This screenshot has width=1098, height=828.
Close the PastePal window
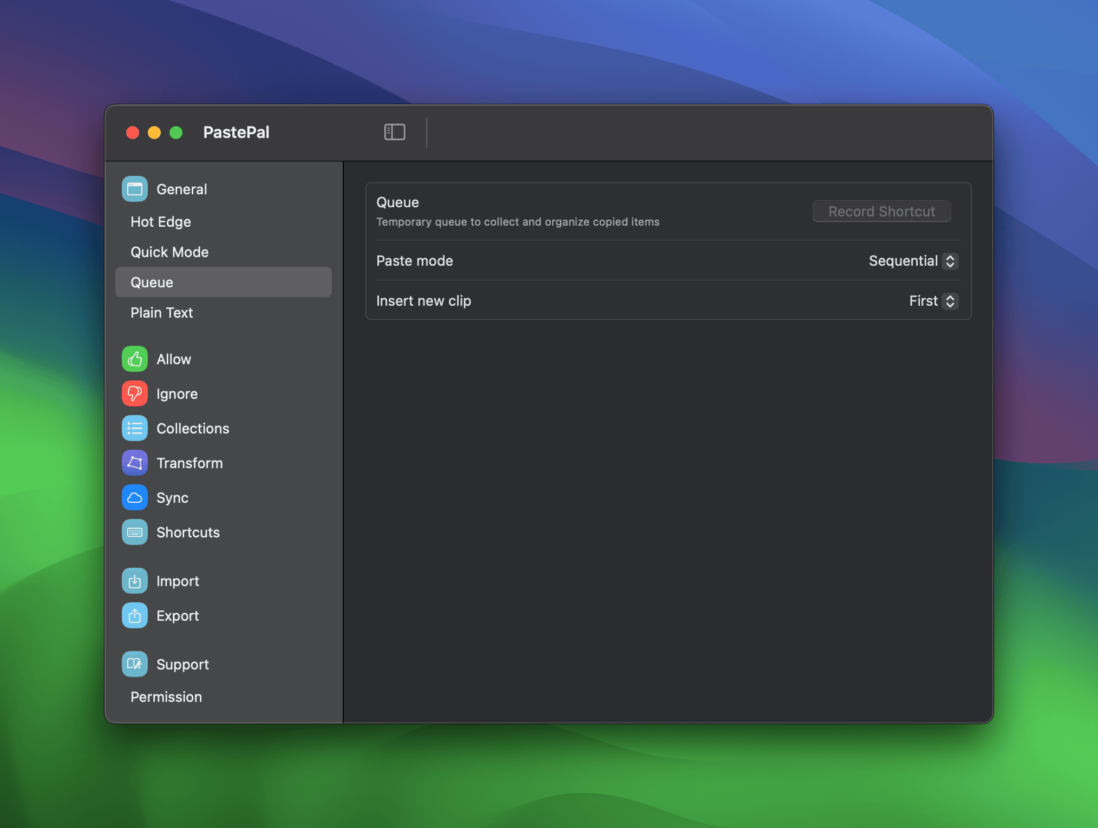click(133, 133)
